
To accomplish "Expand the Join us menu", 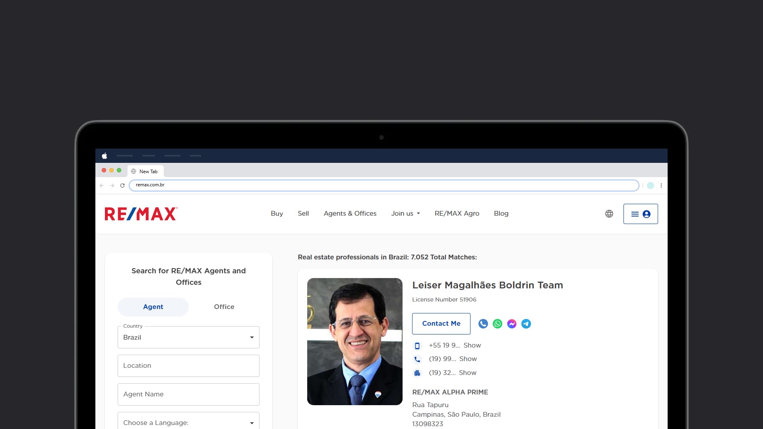I will 405,213.
